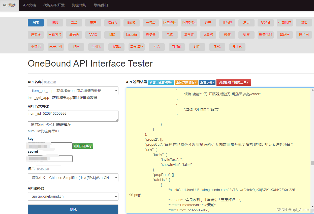Click the "showInvite": "false" line
This screenshot has width=314, height=214.
tap(176, 165)
